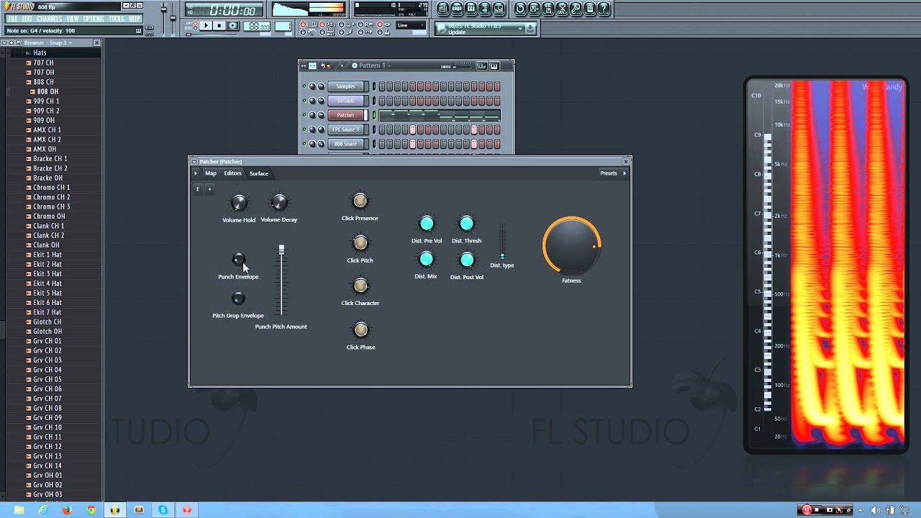921x518 pixels.
Task: Click the Presets button in Patcher
Action: click(609, 173)
